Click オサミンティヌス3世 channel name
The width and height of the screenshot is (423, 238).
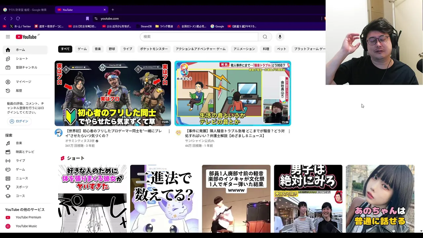tap(80, 141)
